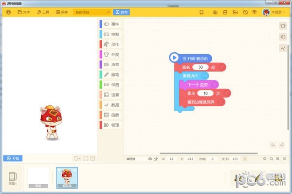Select the 事件 (Events) block category
This screenshot has width=292, height=194.
pyautogui.click(x=110, y=24)
